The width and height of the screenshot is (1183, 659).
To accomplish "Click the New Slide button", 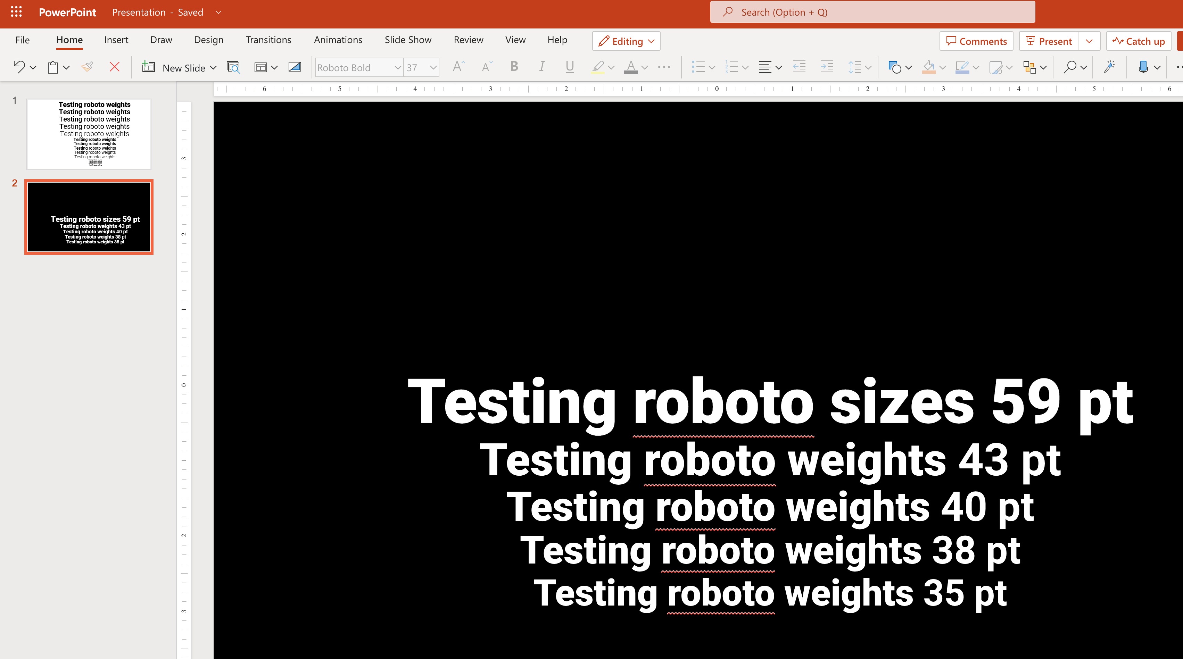I will coord(174,67).
